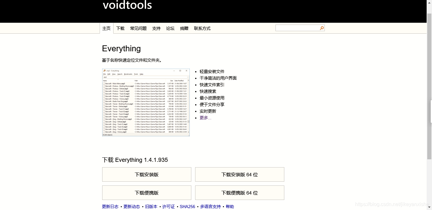Open the 下载 nav menu item
This screenshot has height=210, width=432.
click(120, 28)
